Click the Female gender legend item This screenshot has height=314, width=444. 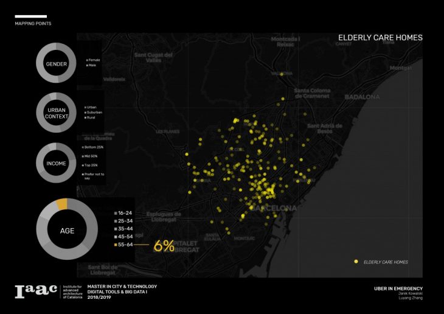[93, 60]
